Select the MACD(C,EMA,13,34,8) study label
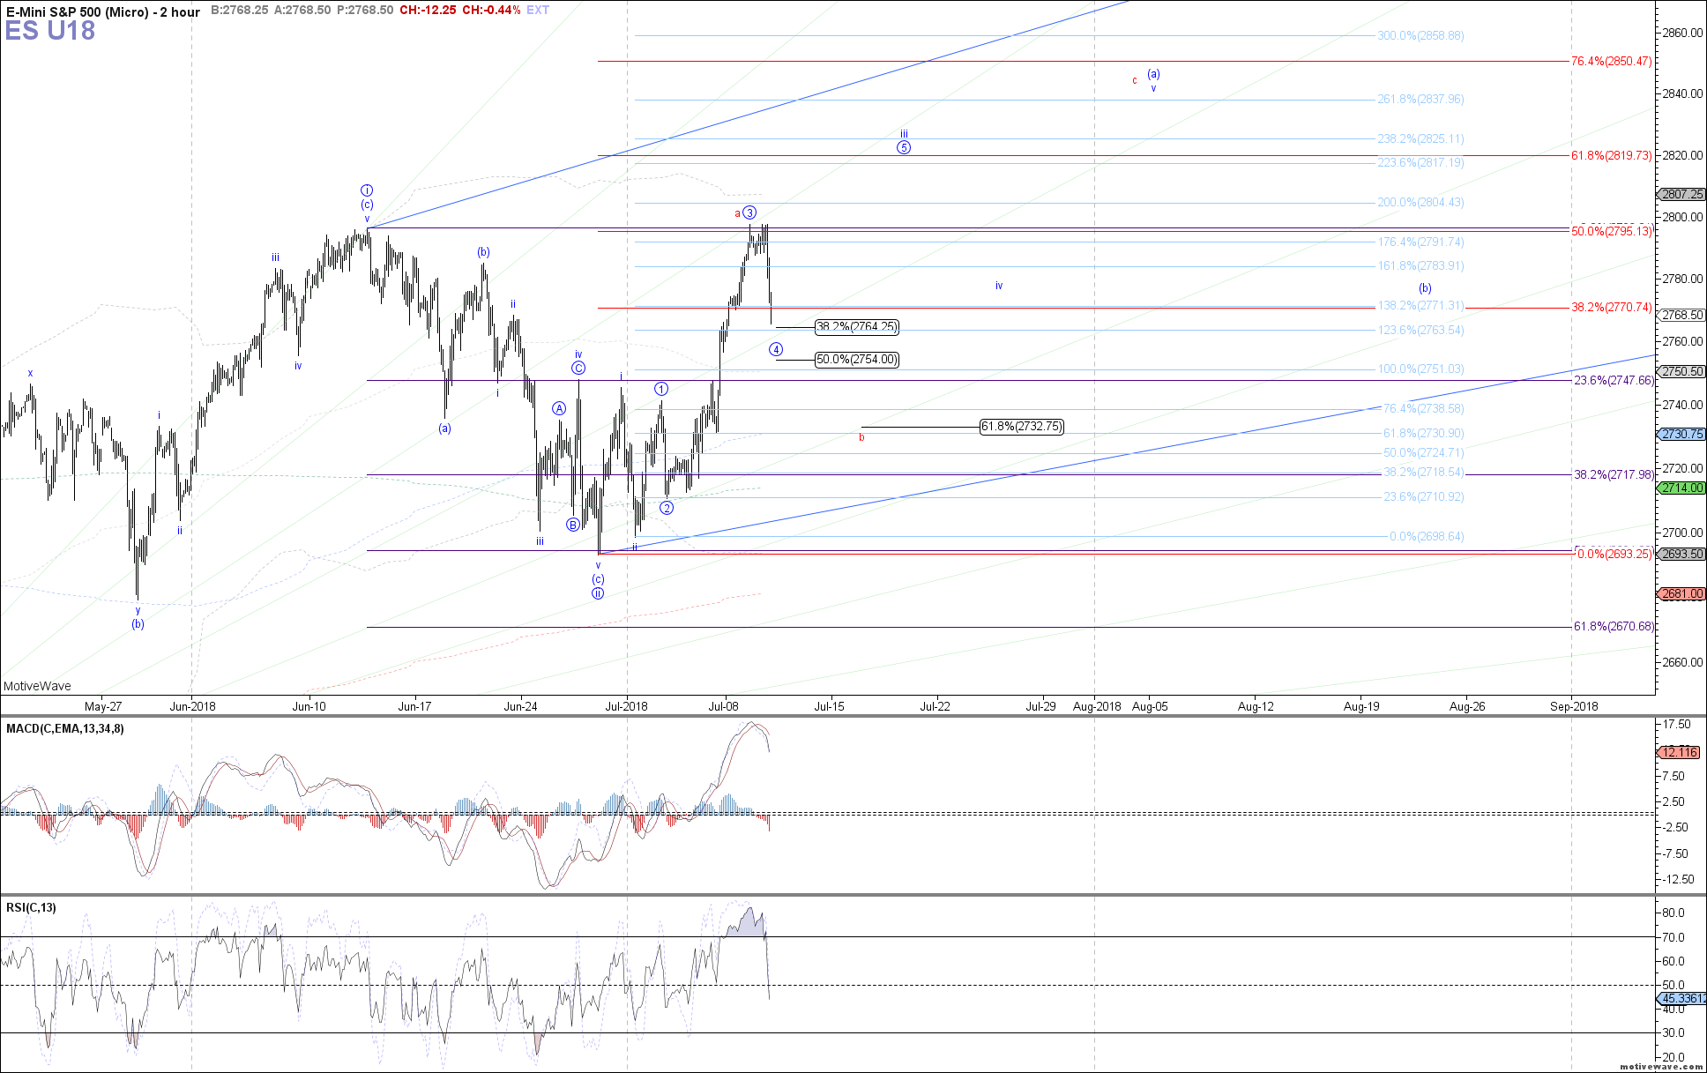This screenshot has height=1073, width=1707. (65, 729)
